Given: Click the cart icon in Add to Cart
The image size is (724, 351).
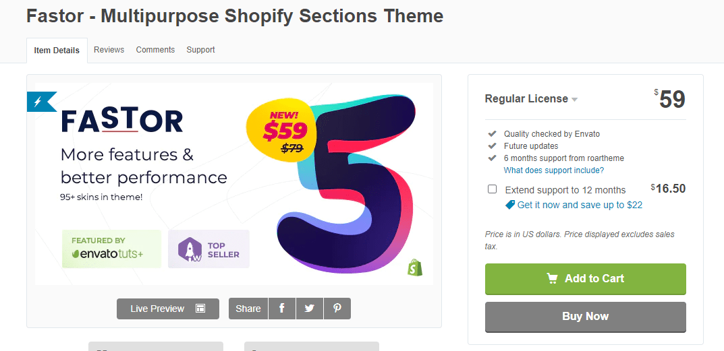Looking at the screenshot, I should click(x=553, y=279).
